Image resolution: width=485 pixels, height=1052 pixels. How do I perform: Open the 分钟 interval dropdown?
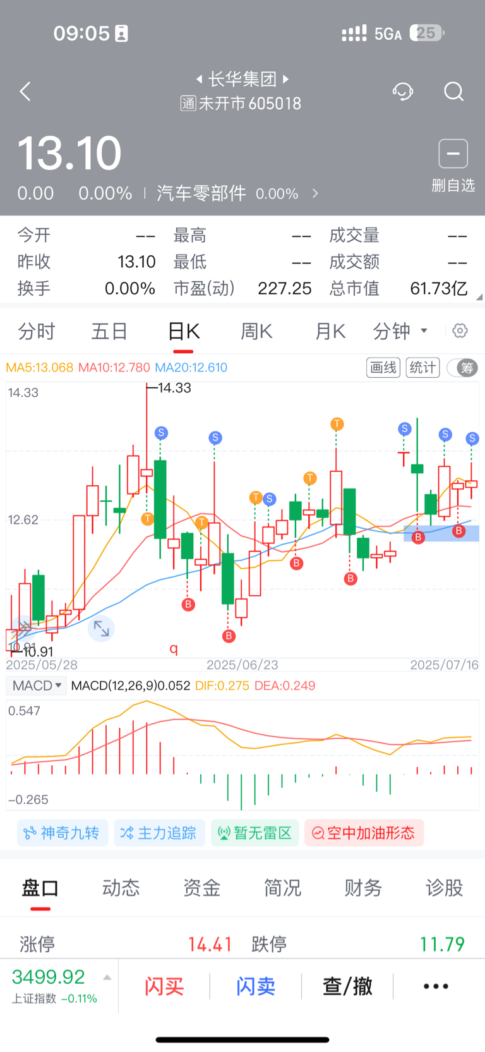coord(400,331)
